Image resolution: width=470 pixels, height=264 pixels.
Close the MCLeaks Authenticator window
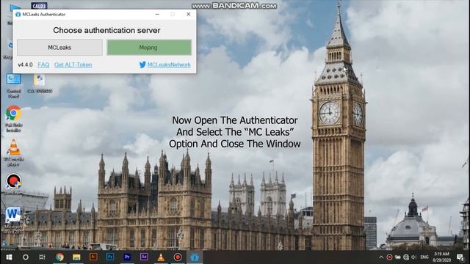(x=188, y=14)
